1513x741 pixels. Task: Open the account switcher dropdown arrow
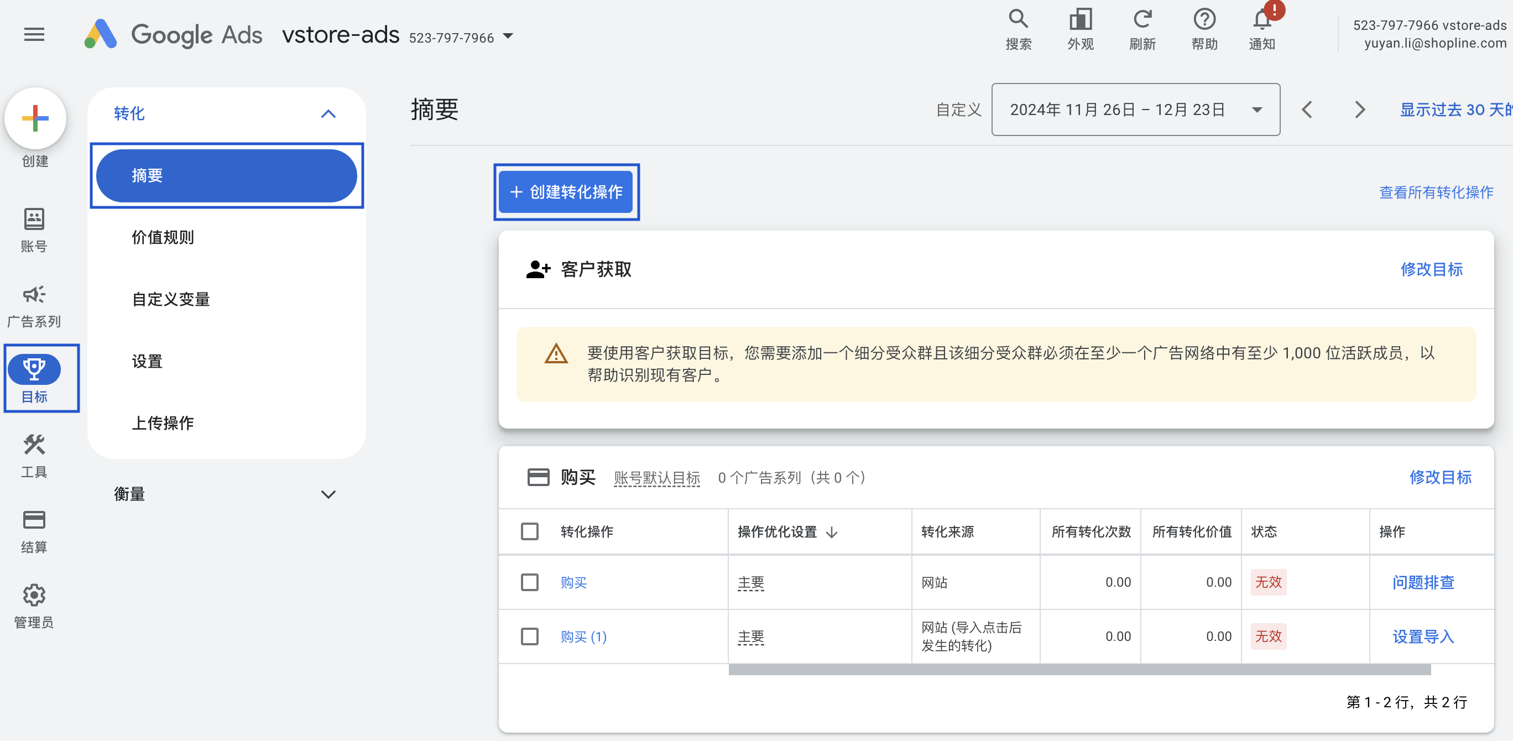point(509,36)
